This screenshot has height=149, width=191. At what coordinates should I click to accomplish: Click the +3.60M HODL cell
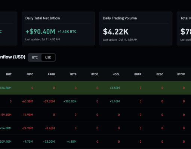[x=115, y=88]
